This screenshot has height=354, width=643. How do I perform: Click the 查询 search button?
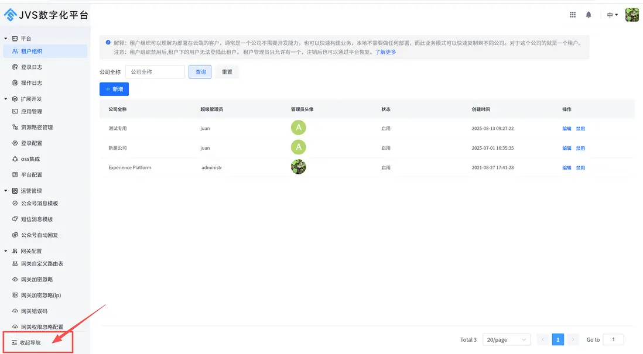(200, 72)
